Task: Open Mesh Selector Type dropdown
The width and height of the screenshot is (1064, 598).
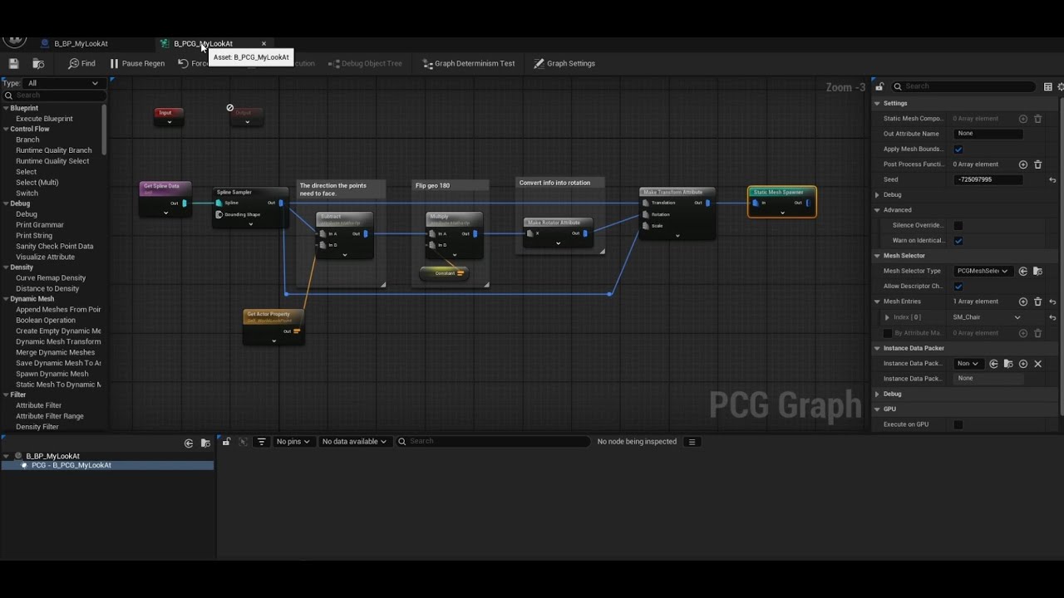Action: coord(983,271)
